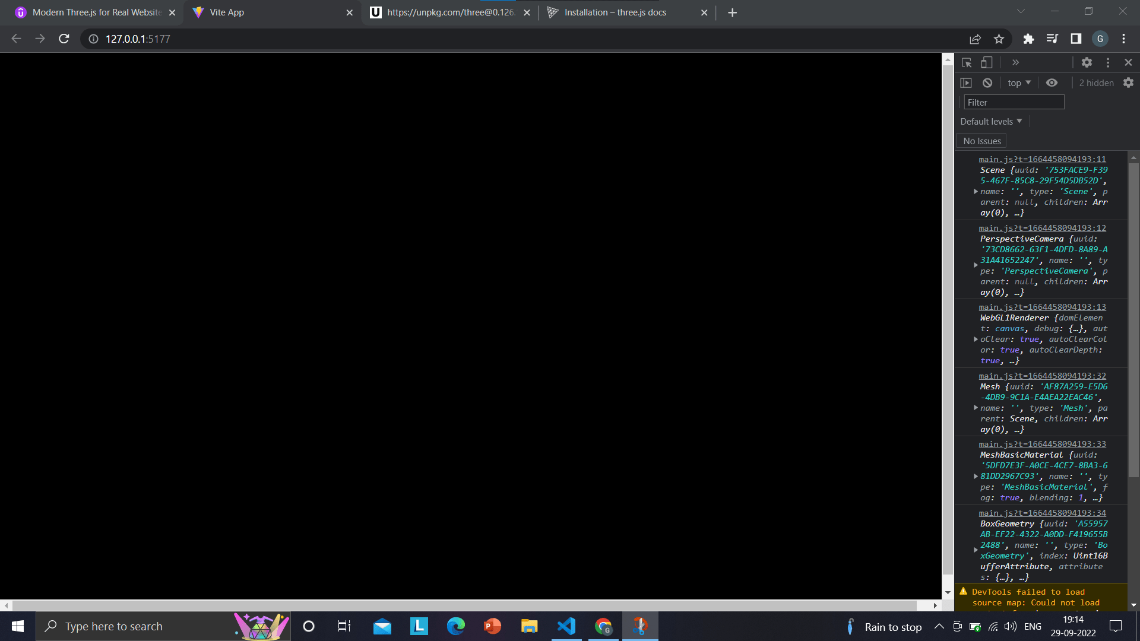Open console settings gear beside hidden count
The image size is (1140, 641).
tap(1128, 83)
